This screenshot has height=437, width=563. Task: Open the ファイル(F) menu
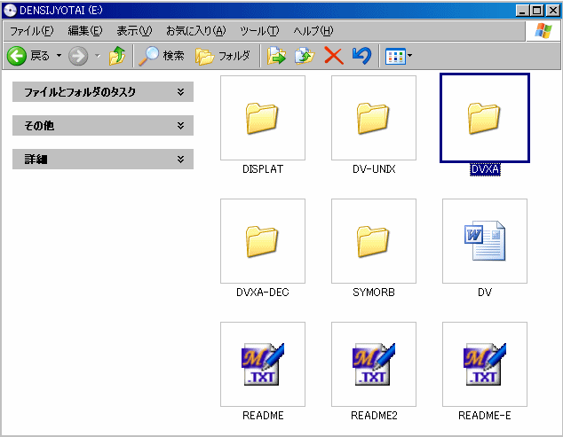click(31, 31)
